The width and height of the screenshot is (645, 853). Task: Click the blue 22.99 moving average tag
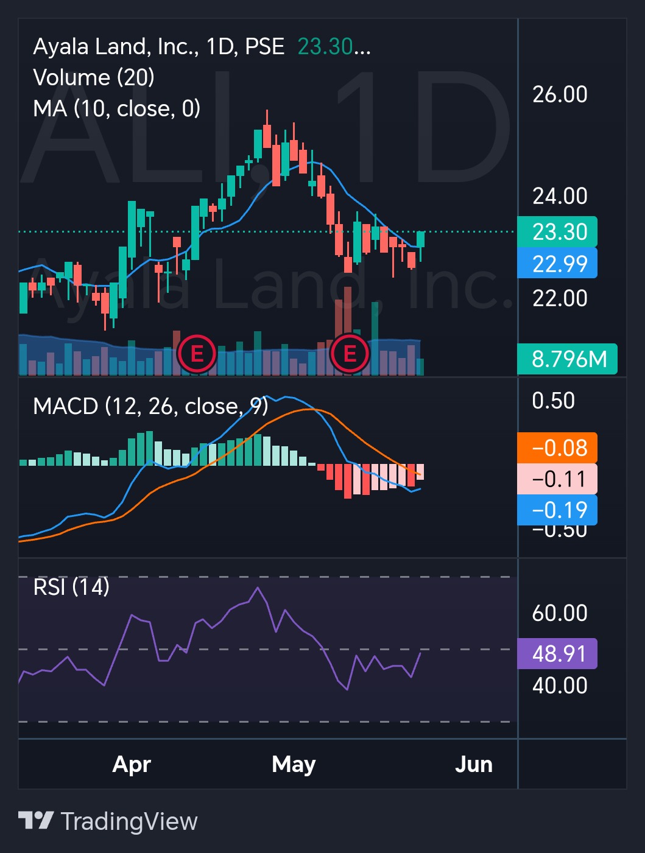click(x=557, y=263)
